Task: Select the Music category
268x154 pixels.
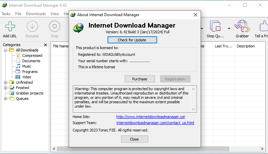Action: coord(27,66)
